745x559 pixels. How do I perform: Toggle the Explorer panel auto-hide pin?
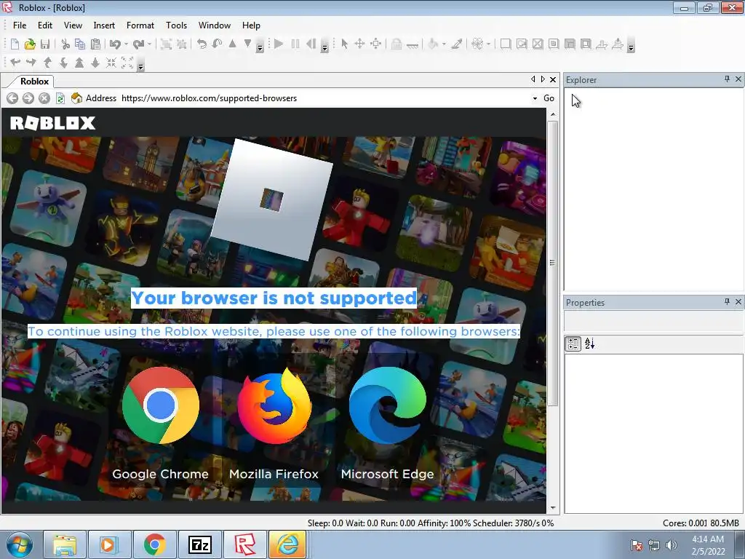pos(727,79)
